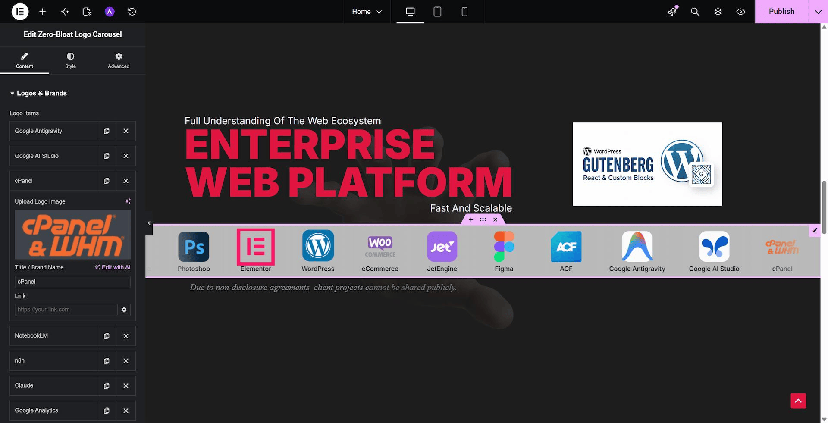Open the Elementor logo menu
828x423 pixels.
click(20, 12)
